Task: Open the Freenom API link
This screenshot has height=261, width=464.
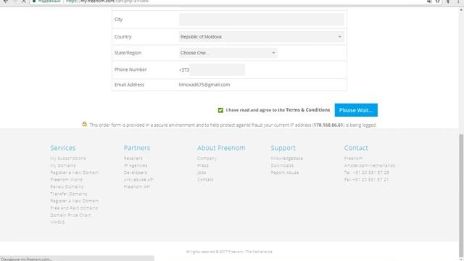Action: point(137,187)
